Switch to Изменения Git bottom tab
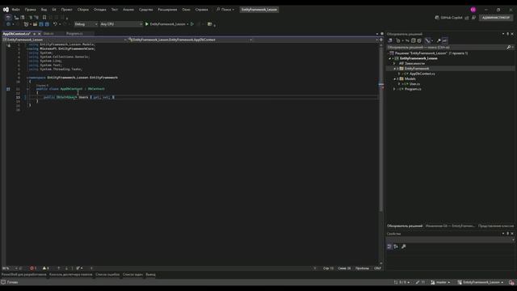 tap(450, 226)
